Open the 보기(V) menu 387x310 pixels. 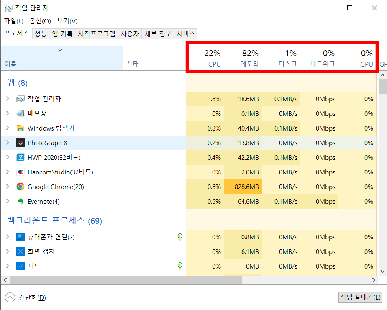(67, 21)
